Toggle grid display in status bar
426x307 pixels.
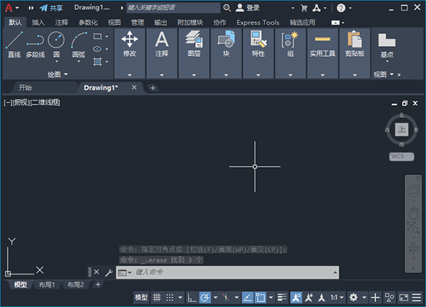[158, 297]
